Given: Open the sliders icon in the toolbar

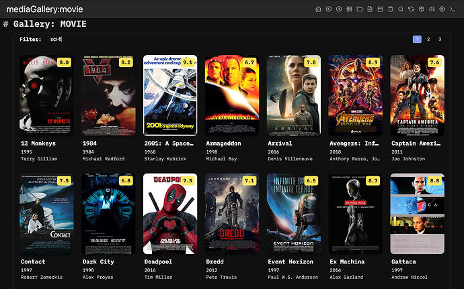Looking at the screenshot, I should click(x=432, y=9).
